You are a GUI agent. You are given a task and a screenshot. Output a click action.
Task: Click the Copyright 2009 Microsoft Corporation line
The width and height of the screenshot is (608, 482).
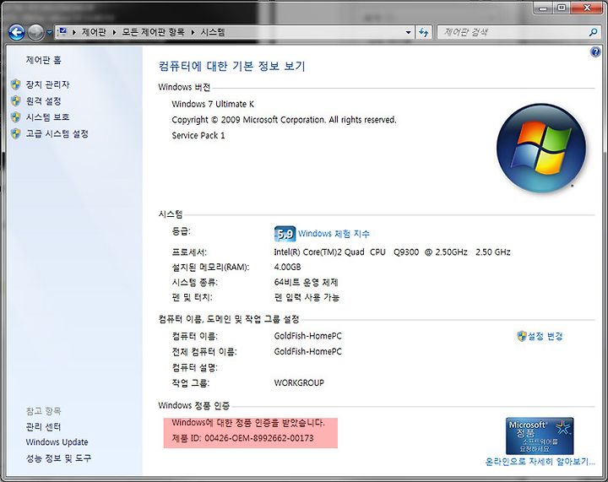284,120
